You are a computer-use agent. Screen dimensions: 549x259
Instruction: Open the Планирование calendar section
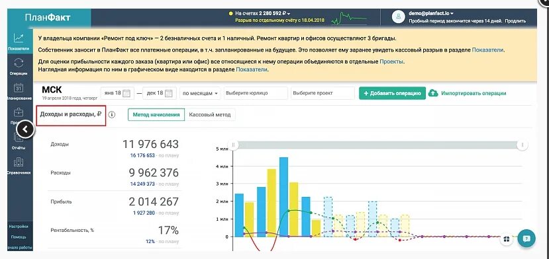click(x=19, y=92)
